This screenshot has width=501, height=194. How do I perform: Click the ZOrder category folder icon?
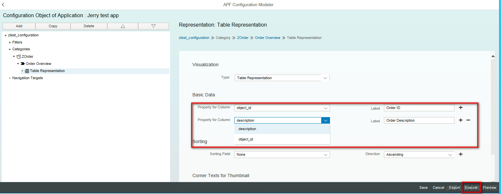(19, 56)
